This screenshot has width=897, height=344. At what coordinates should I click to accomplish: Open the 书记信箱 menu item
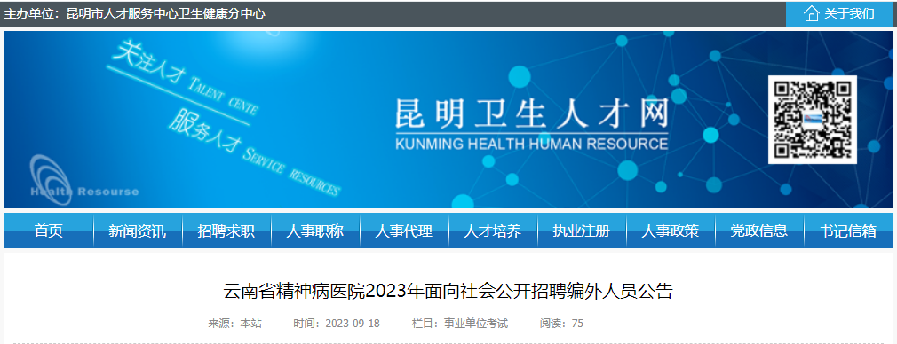click(848, 231)
